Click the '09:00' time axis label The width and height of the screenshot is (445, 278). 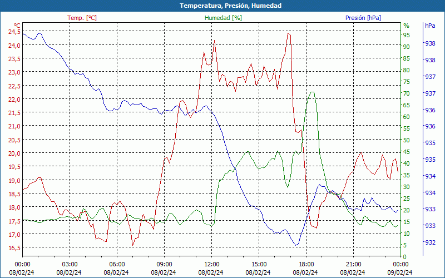(x=164, y=265)
